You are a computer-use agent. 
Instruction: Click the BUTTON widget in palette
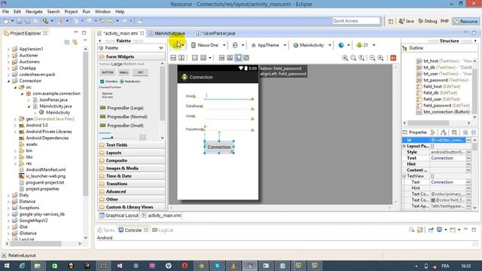click(108, 72)
